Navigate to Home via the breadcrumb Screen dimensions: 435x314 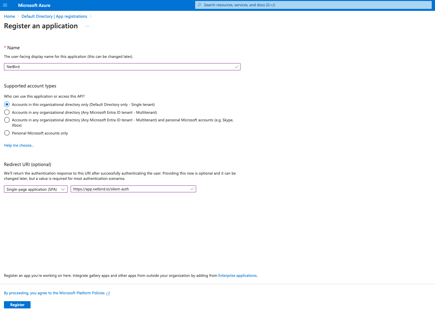[9, 16]
